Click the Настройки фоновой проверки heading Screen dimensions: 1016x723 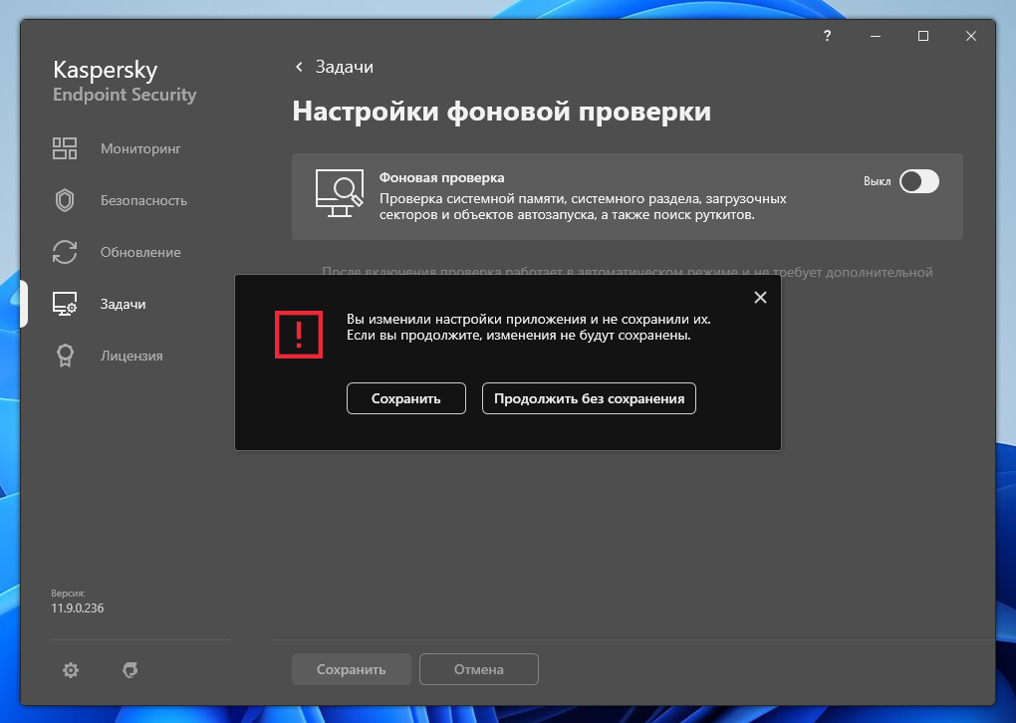pyautogui.click(x=501, y=112)
